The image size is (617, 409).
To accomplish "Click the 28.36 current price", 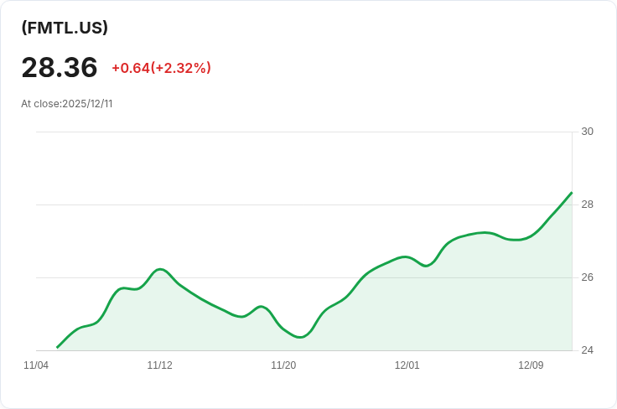I will pos(60,67).
